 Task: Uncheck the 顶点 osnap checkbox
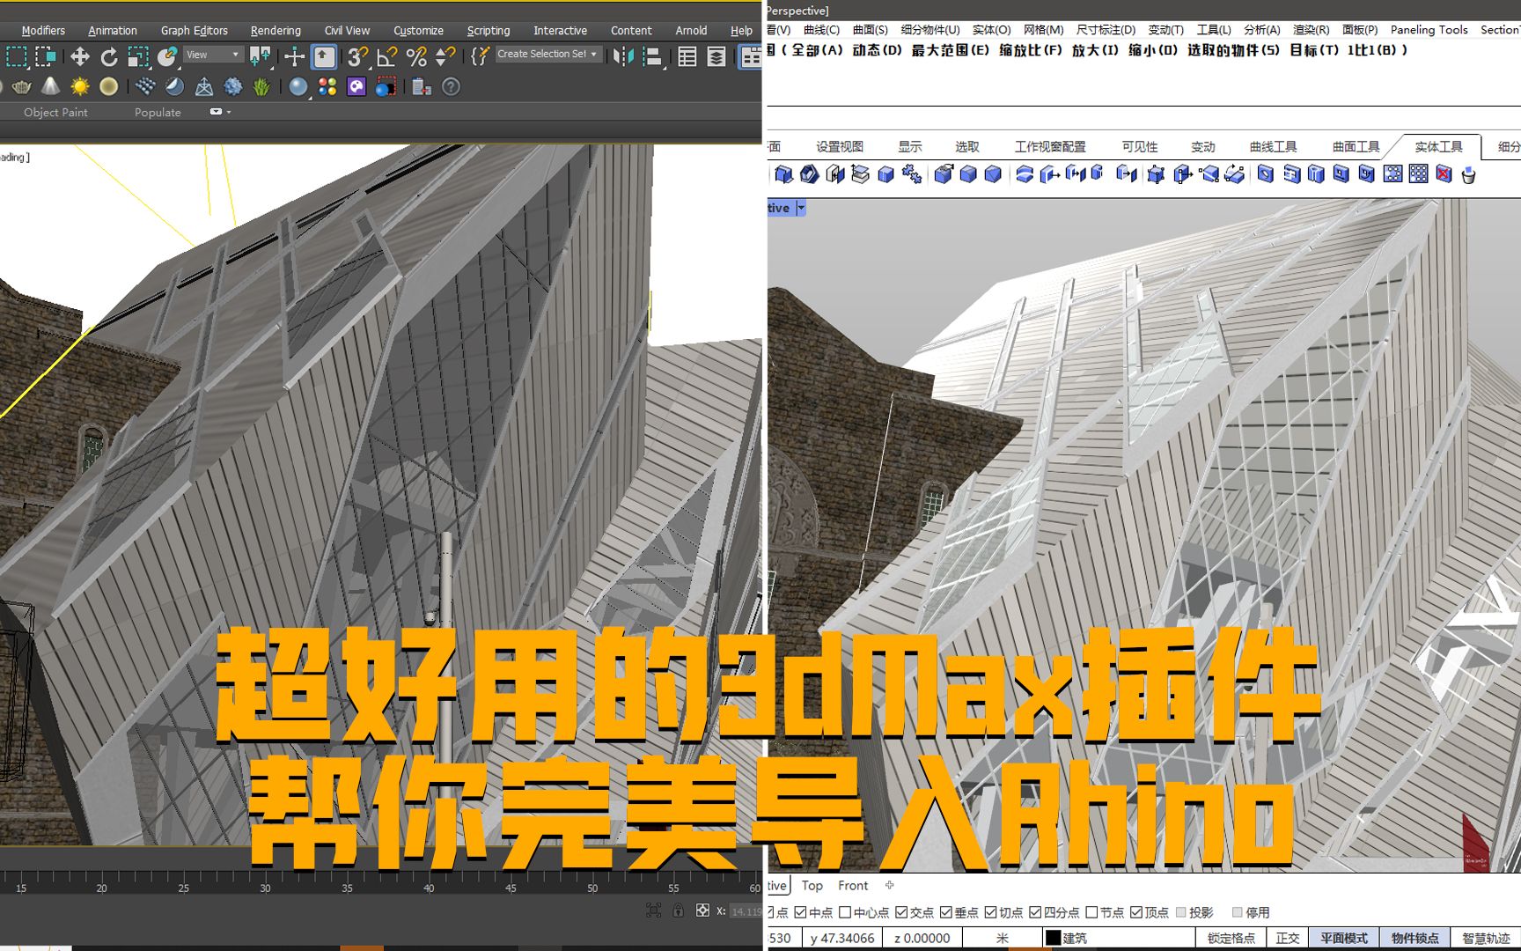1136,912
